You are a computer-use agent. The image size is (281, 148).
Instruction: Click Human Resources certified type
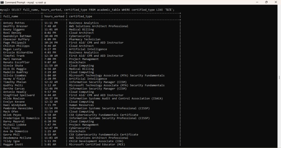click(81, 105)
